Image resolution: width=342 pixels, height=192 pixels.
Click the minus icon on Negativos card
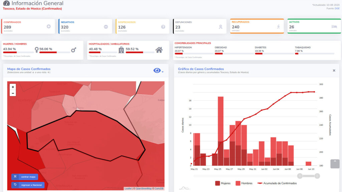point(106,27)
